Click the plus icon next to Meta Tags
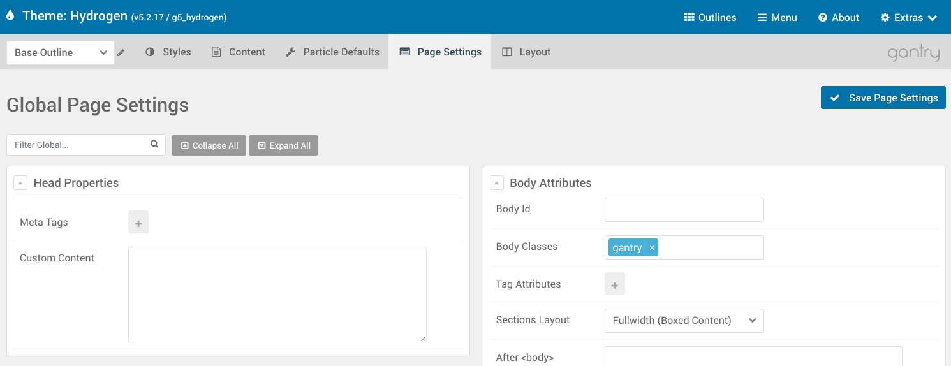The height and width of the screenshot is (366, 951). pyautogui.click(x=138, y=223)
